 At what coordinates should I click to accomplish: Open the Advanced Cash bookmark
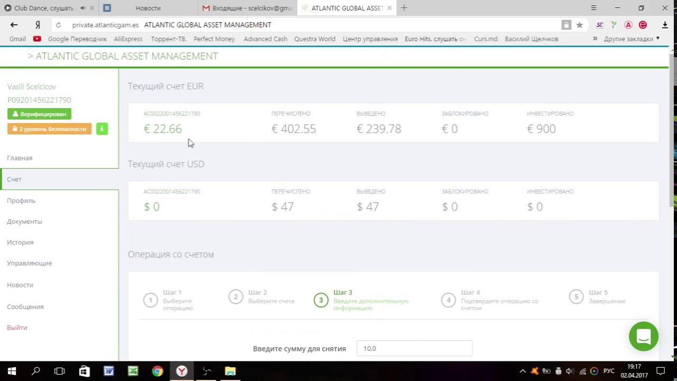[x=266, y=39]
